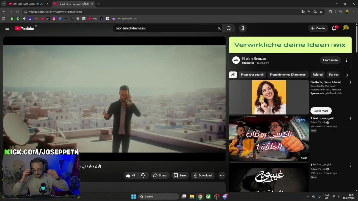Save the video to a playlist
Viewport: 358px width, 201px height.
[x=180, y=175]
